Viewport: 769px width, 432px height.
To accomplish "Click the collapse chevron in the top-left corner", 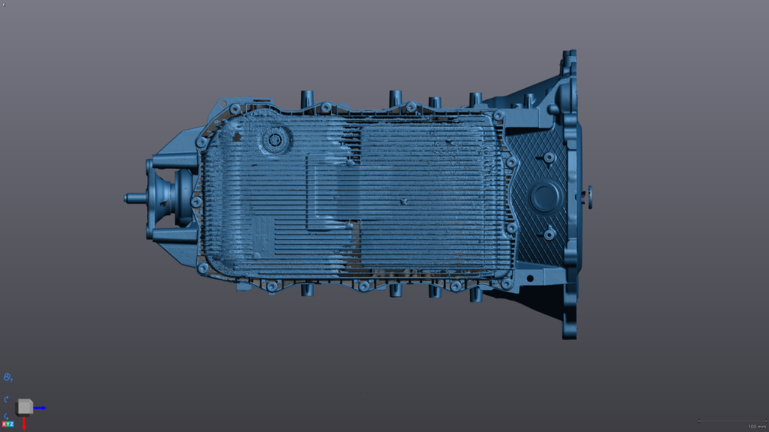I will pos(4,4).
